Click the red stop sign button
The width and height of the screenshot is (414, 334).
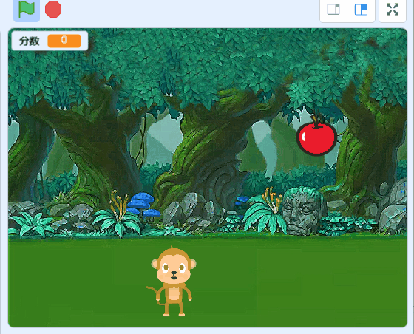click(x=53, y=10)
